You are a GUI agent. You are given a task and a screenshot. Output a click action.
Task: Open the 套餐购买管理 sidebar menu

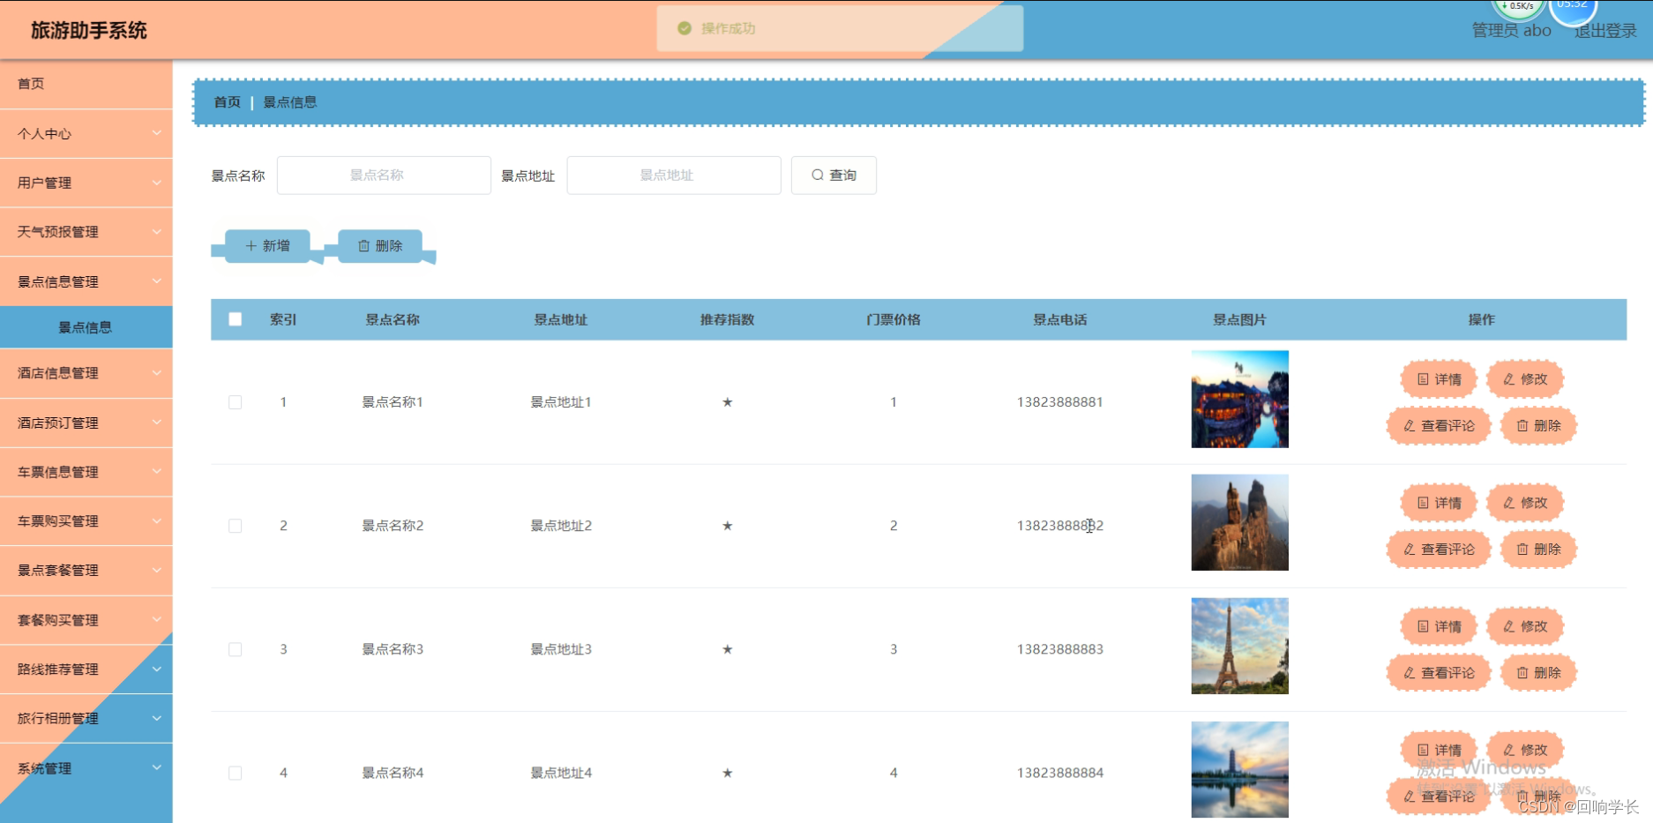(x=86, y=620)
